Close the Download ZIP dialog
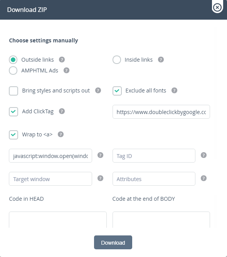The height and width of the screenshot is (257, 227). pos(217,7)
